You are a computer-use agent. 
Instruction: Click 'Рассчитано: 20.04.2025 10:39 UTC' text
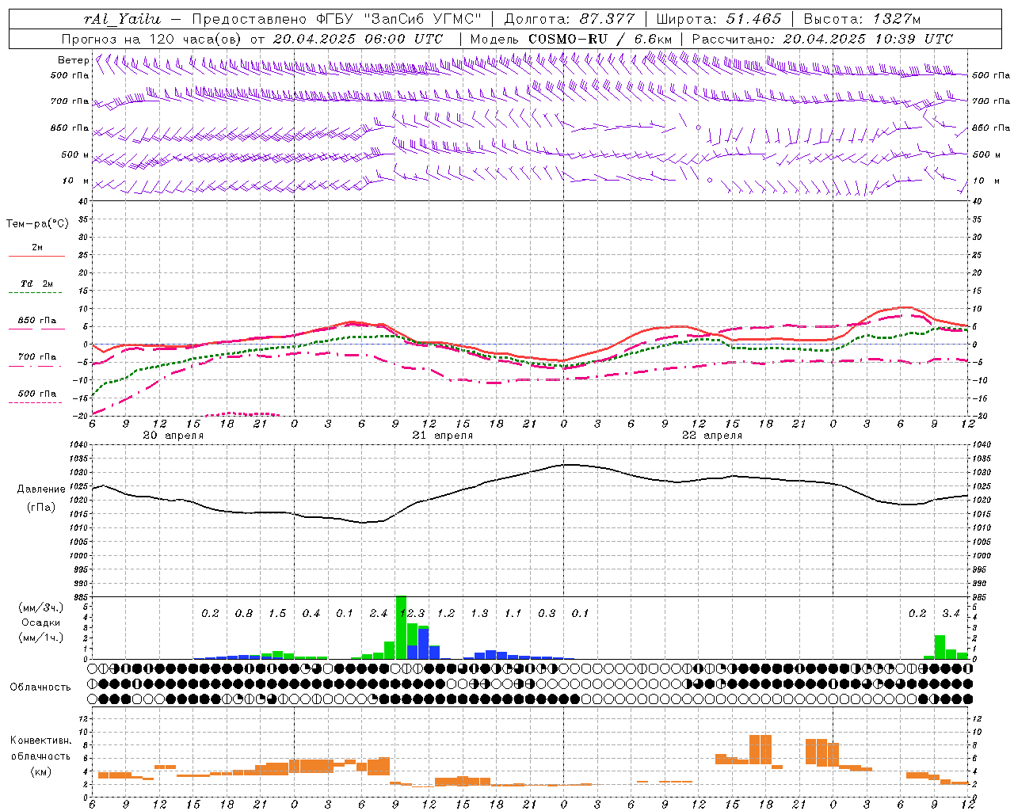click(822, 39)
